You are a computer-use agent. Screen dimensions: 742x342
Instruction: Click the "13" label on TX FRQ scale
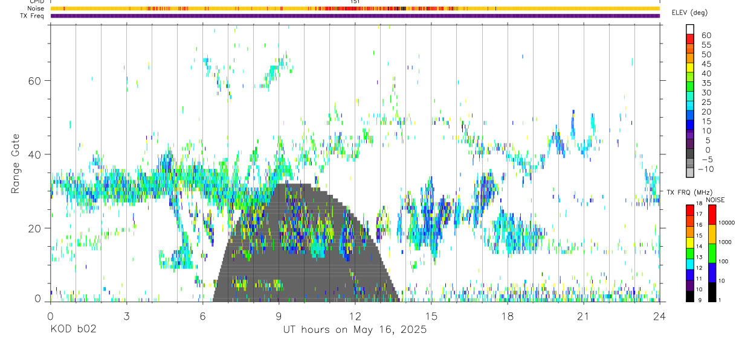[x=698, y=257]
